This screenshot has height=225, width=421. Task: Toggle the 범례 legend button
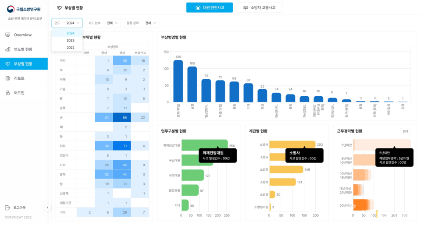(x=405, y=131)
